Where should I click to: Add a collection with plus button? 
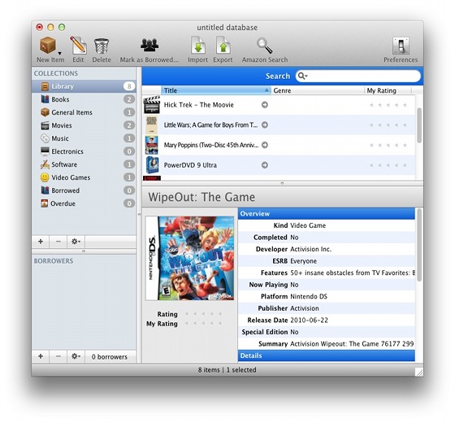coord(41,242)
